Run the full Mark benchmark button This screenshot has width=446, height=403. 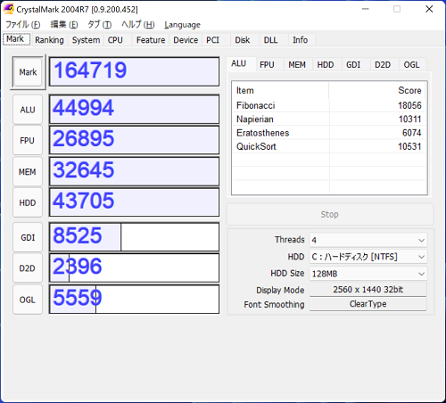click(x=28, y=72)
